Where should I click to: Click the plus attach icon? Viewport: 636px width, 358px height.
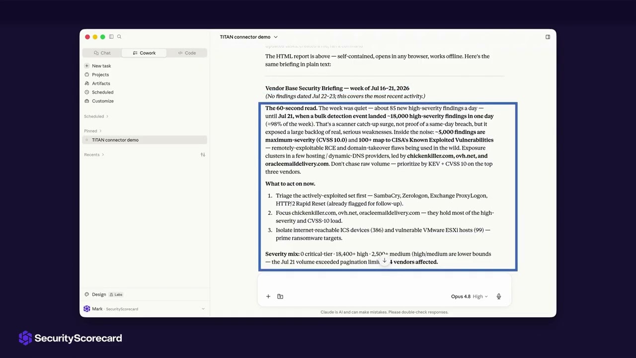click(268, 296)
